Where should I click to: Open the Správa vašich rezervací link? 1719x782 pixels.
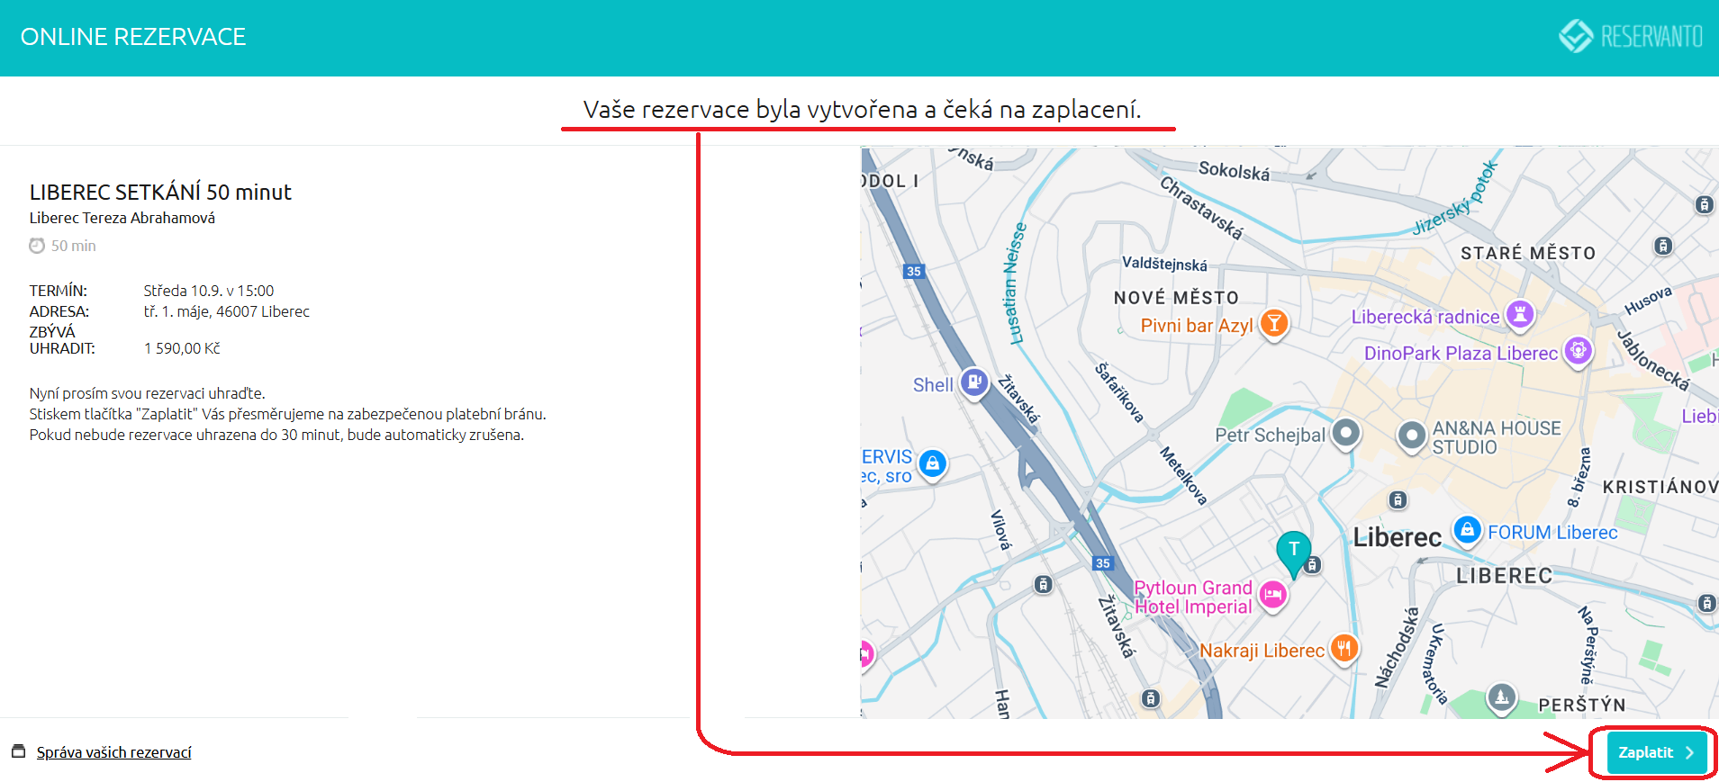pyautogui.click(x=113, y=752)
